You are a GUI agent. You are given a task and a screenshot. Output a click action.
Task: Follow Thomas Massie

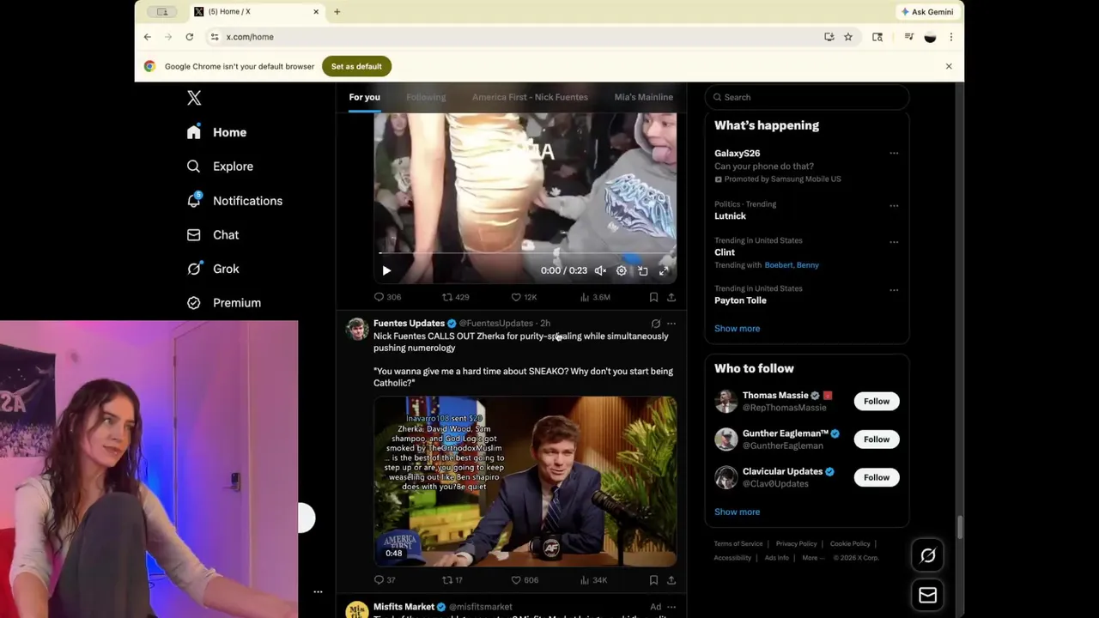tap(877, 401)
